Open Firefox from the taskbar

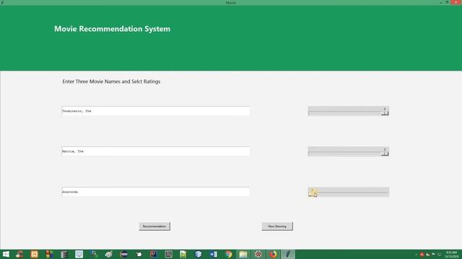click(273, 254)
